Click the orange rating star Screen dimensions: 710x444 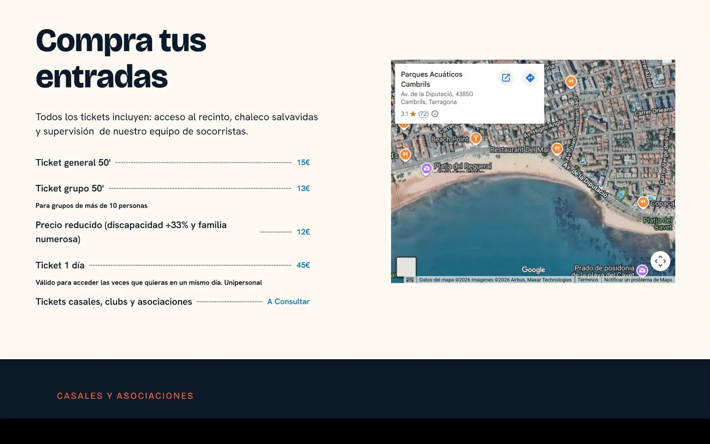click(413, 114)
